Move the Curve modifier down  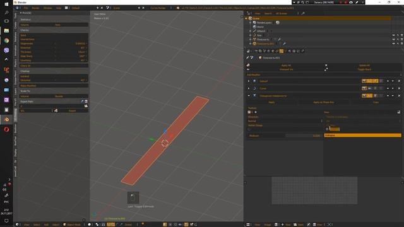tap(393, 88)
